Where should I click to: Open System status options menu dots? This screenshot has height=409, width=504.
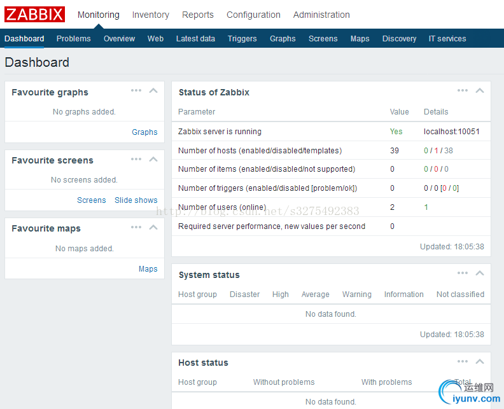[463, 273]
